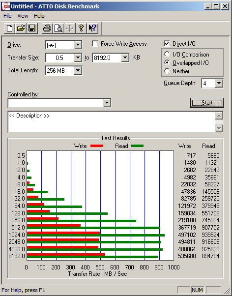The height and width of the screenshot is (296, 232).
Task: Click the red Write legend swatch
Action: [96, 146]
